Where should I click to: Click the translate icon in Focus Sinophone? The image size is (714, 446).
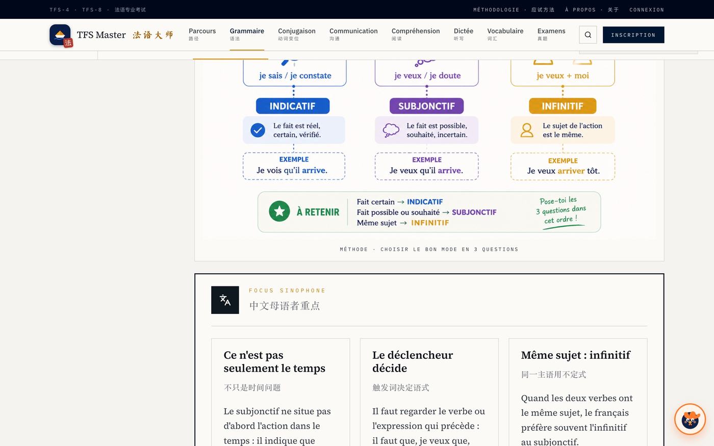click(x=225, y=300)
